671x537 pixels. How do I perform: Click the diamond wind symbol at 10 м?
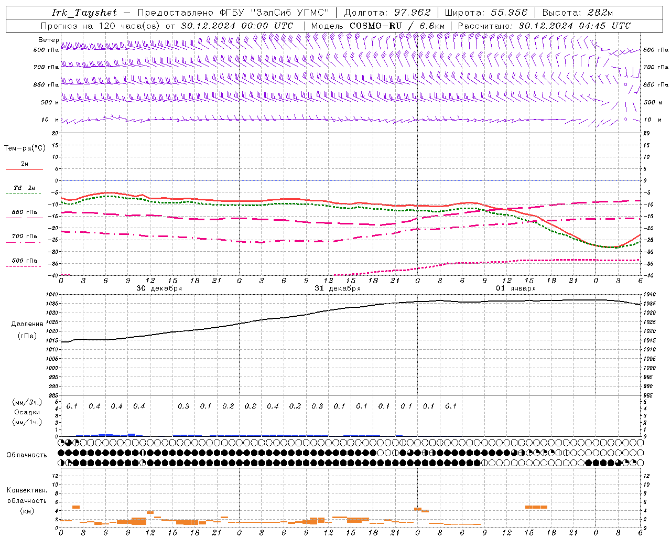(625, 120)
